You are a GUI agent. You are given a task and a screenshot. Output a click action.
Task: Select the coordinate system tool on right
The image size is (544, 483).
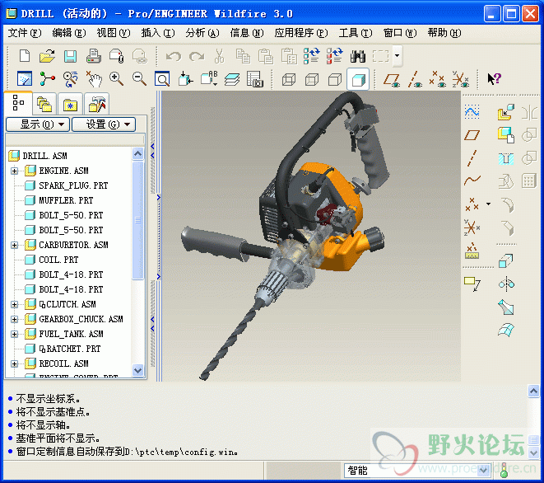pyautogui.click(x=472, y=227)
